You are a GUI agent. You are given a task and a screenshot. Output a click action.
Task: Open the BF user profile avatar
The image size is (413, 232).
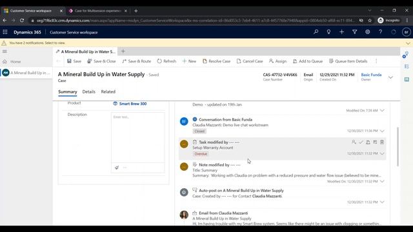407,32
